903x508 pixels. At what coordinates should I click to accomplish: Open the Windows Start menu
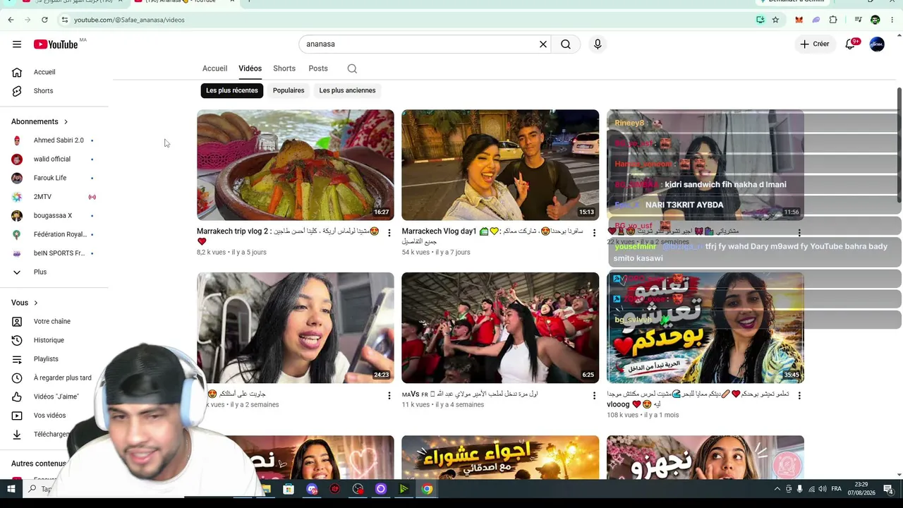(x=11, y=489)
